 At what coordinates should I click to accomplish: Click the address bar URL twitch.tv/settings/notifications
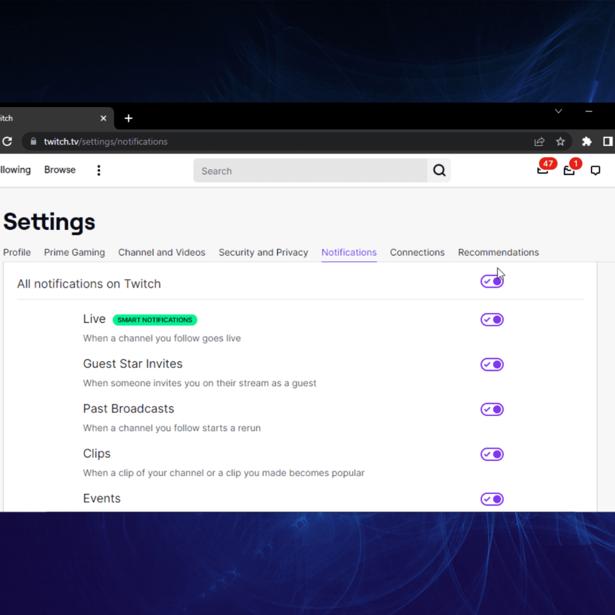pos(106,141)
